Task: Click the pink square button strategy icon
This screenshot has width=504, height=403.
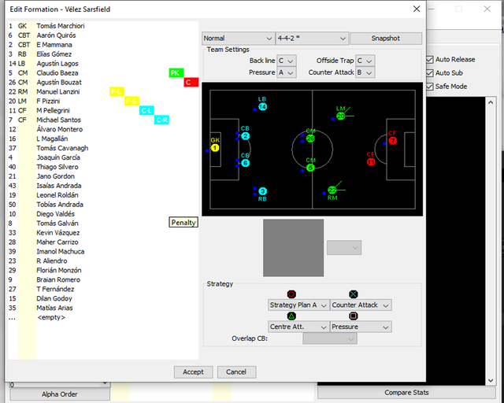Action: [354, 316]
